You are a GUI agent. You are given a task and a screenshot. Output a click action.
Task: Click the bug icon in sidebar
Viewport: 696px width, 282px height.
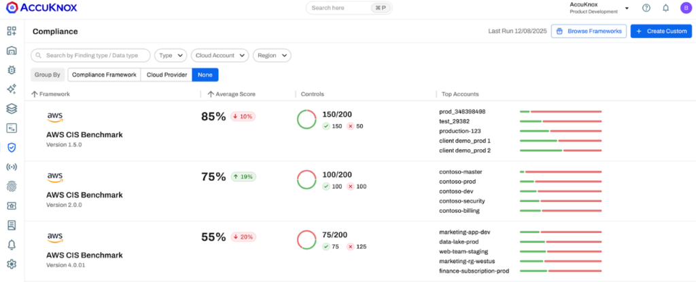pyautogui.click(x=12, y=70)
